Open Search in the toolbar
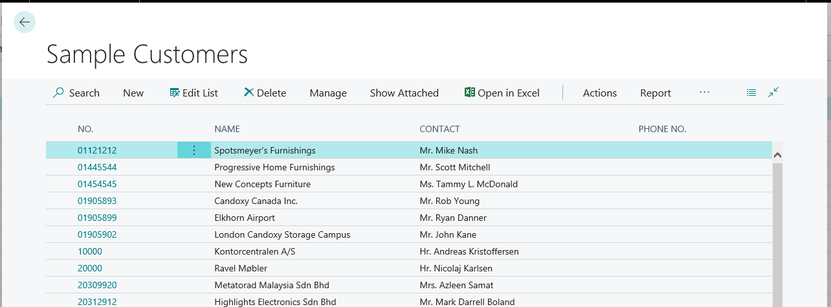 (76, 93)
